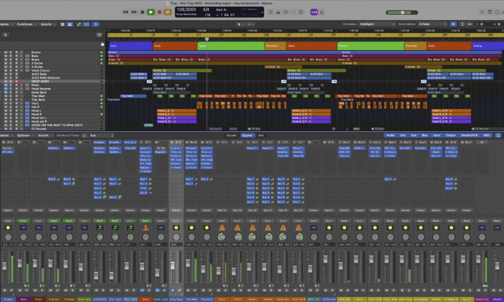Solo the Bass track in track list

[x=11, y=56]
